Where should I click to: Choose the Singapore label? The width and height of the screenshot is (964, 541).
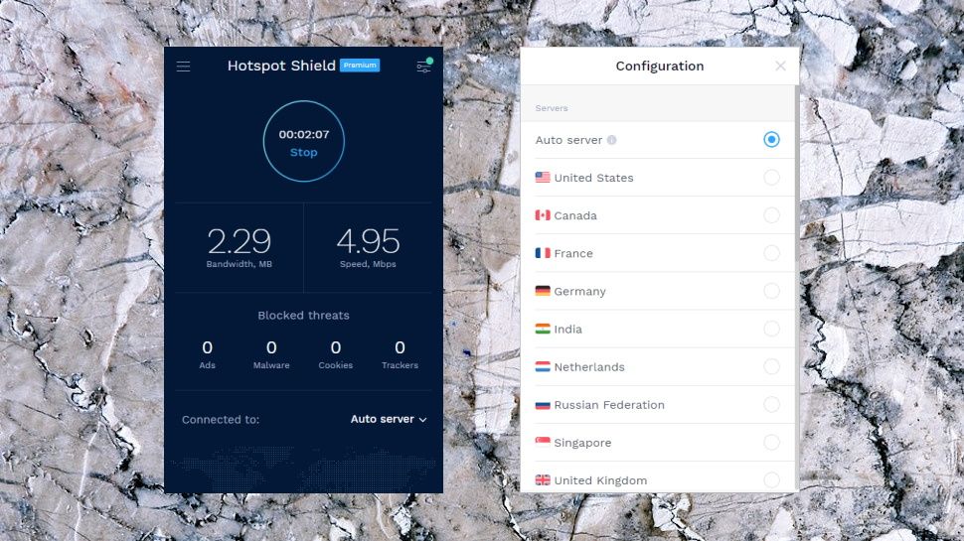click(582, 444)
